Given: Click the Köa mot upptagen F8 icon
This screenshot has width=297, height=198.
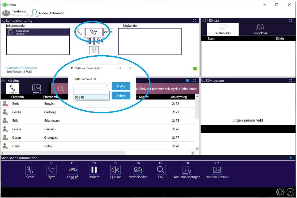Looking at the screenshot, I should coord(187,170).
